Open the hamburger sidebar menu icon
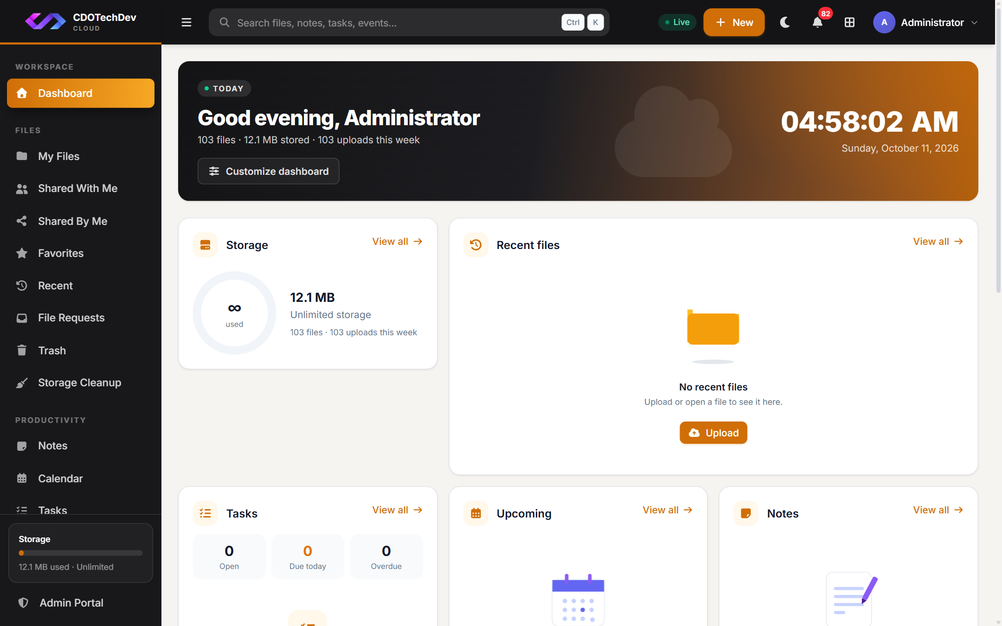This screenshot has width=1002, height=626. [x=186, y=22]
